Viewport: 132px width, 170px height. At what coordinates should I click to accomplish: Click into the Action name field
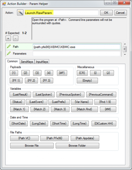[x=61, y=13]
